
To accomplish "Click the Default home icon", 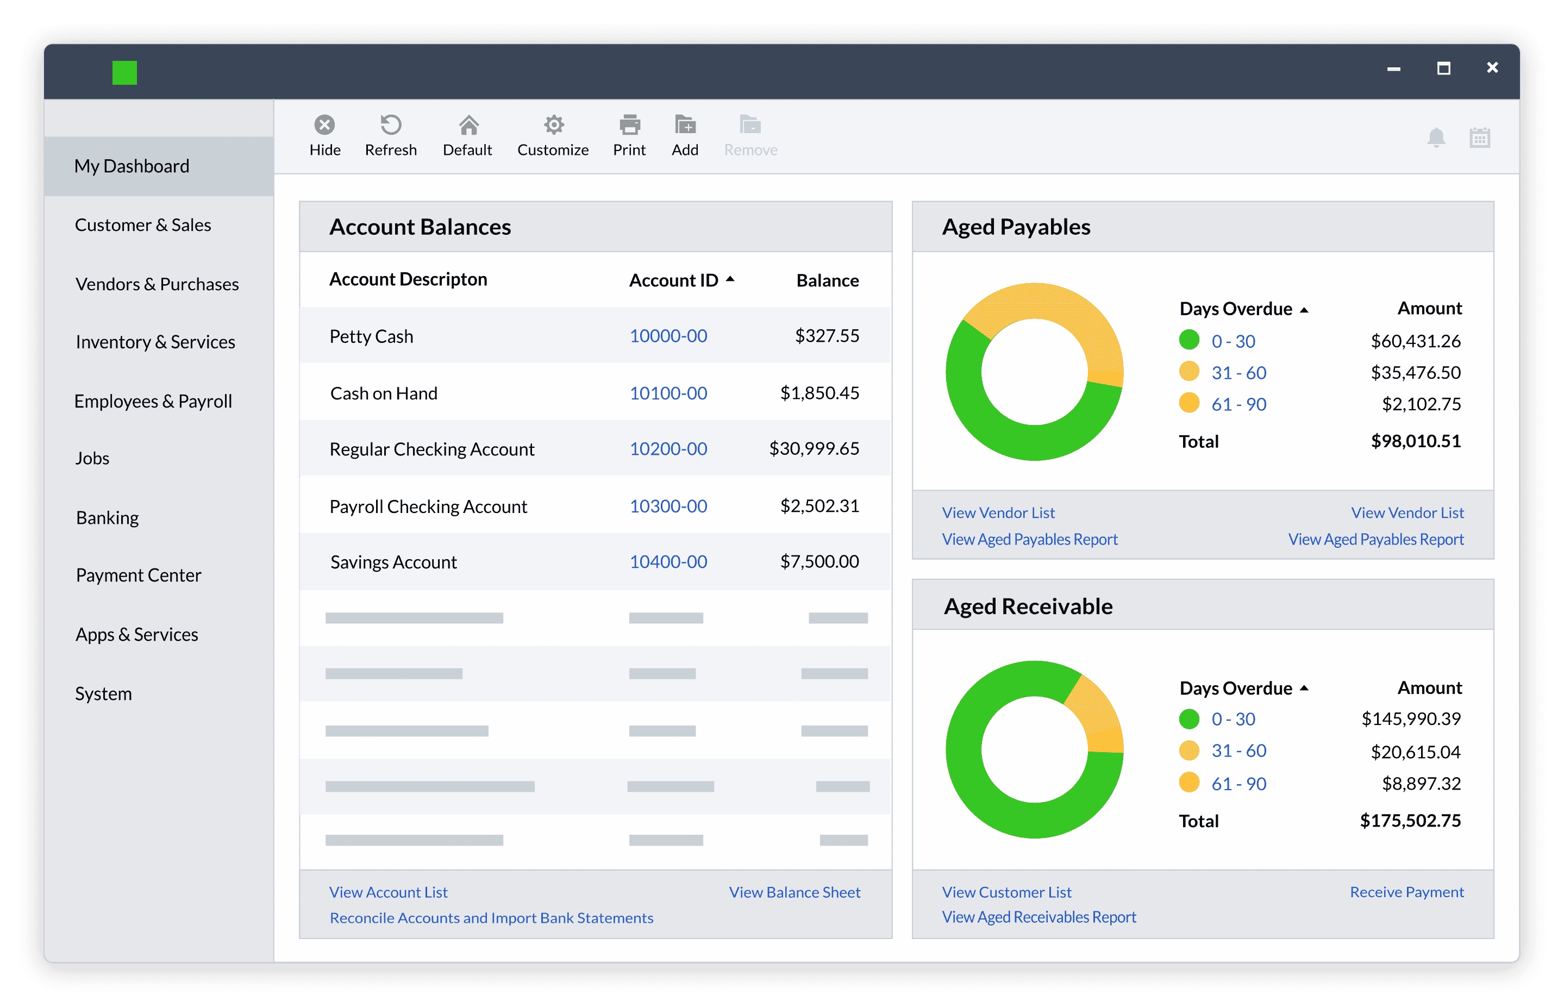I will 468,125.
